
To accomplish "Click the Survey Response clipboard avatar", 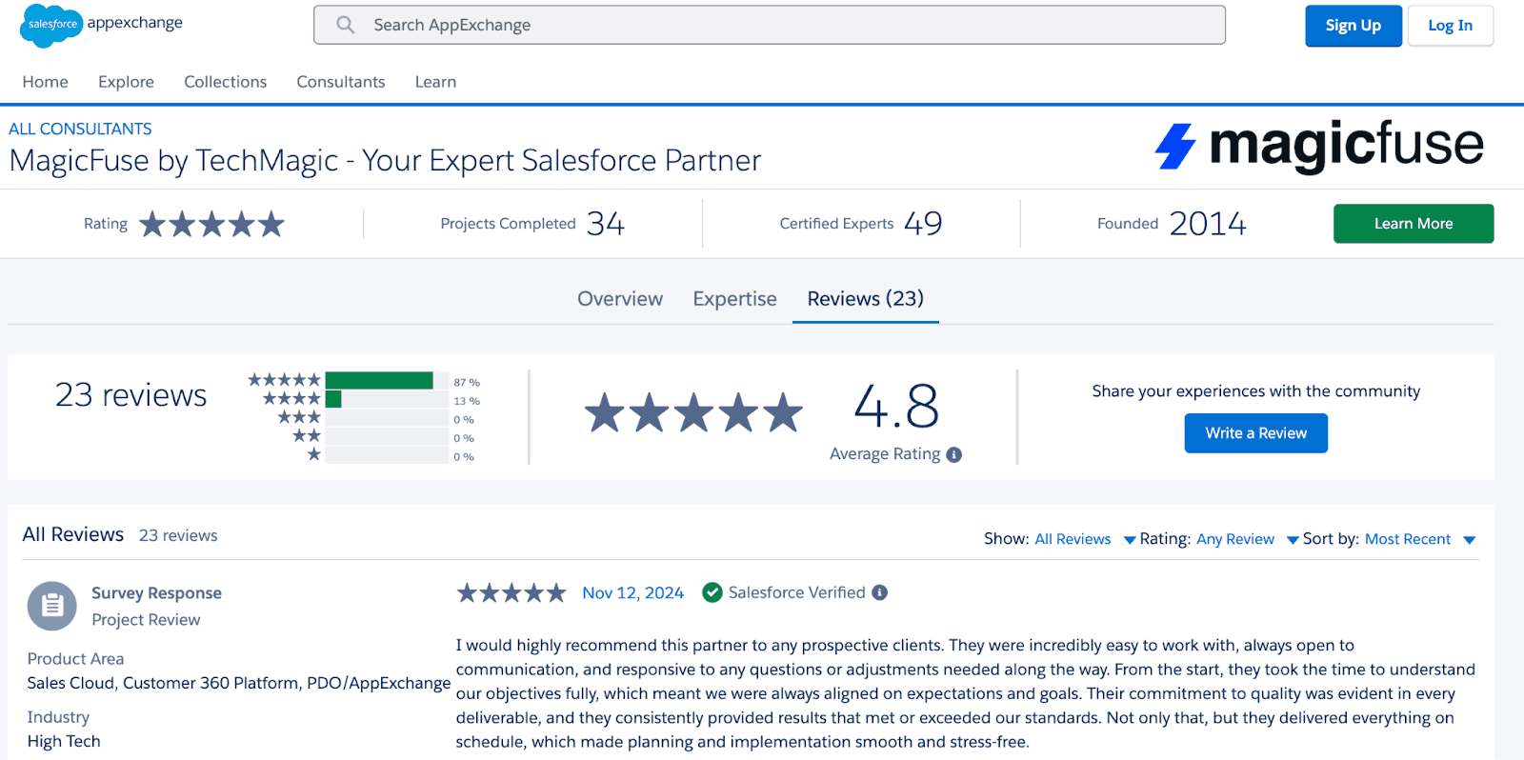I will point(51,606).
